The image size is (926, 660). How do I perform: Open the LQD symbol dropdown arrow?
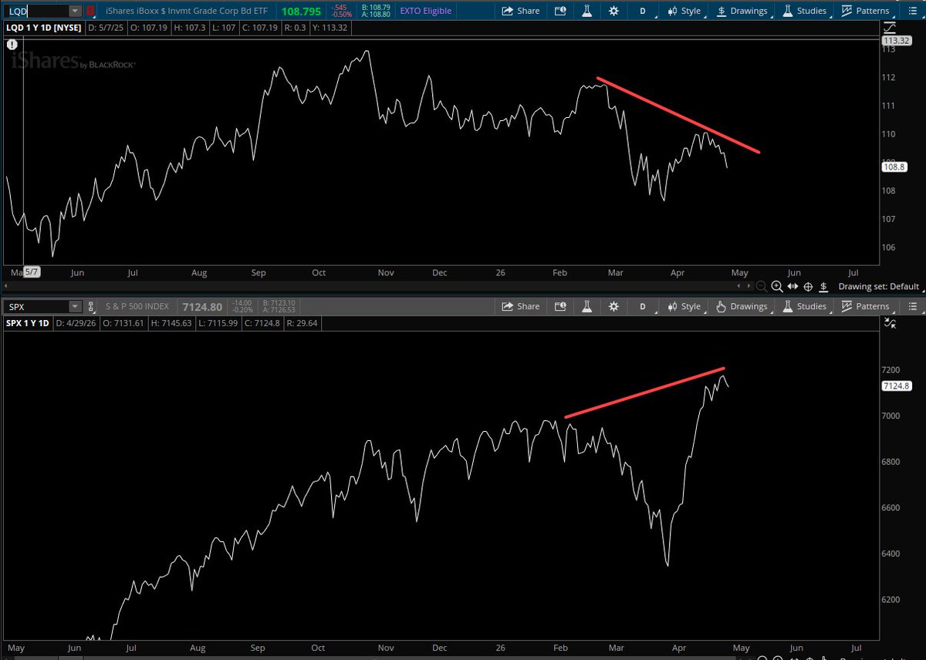tap(75, 11)
